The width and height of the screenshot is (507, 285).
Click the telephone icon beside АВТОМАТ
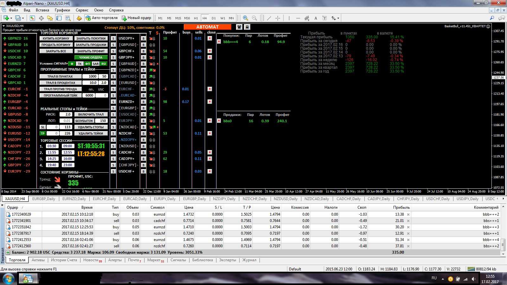point(239,27)
